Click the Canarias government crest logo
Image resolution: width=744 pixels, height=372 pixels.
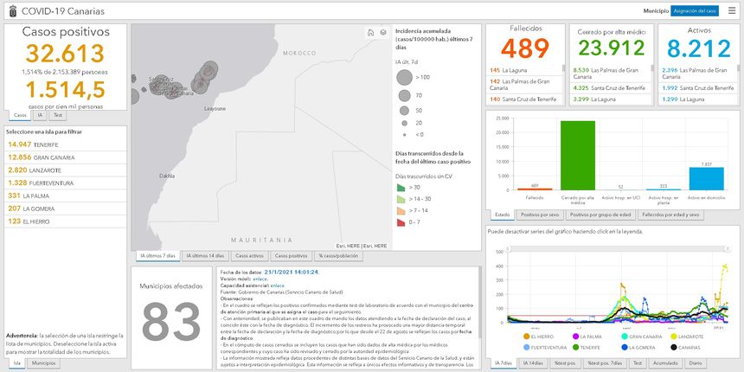tap(10, 10)
